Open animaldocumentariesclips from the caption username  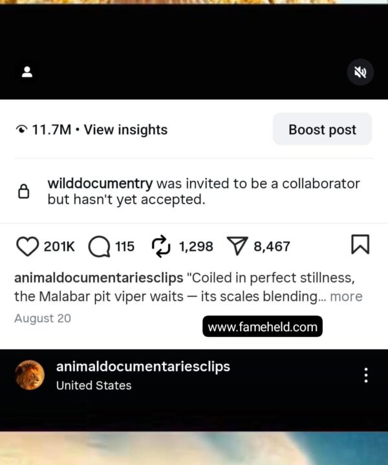[x=99, y=278]
